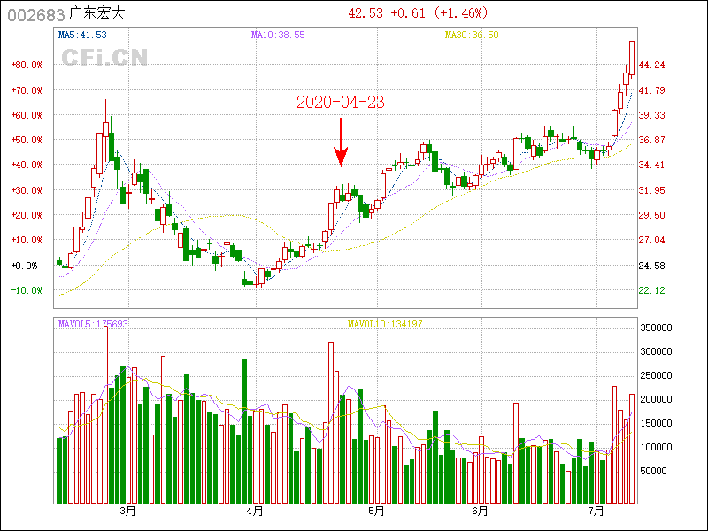Click the MAVOL5:175693 volume label

(x=93, y=324)
